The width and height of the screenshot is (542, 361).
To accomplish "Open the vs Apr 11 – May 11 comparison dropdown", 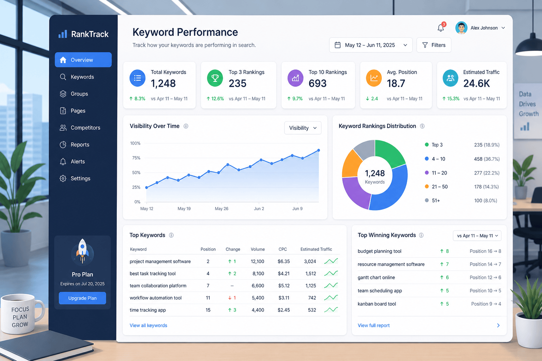I will pyautogui.click(x=477, y=235).
